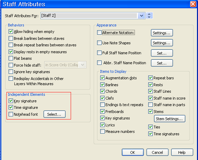Confirm with the OK button
Viewport: 198px width, 160px height.
coord(133,152)
